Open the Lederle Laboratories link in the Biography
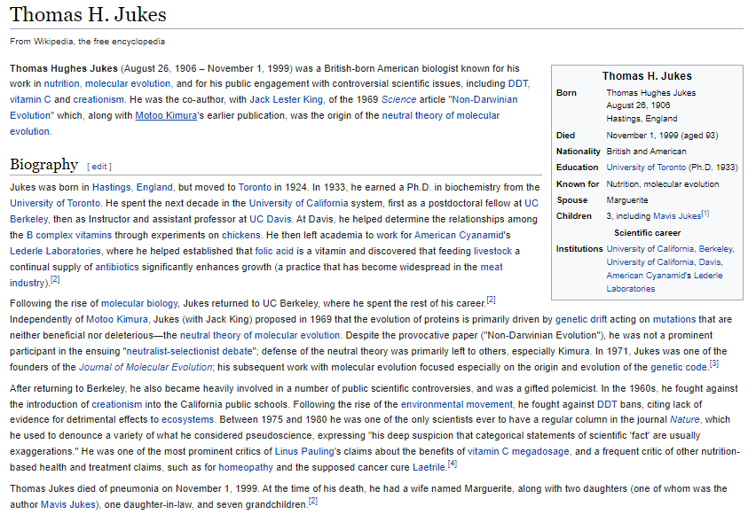 click(x=55, y=251)
